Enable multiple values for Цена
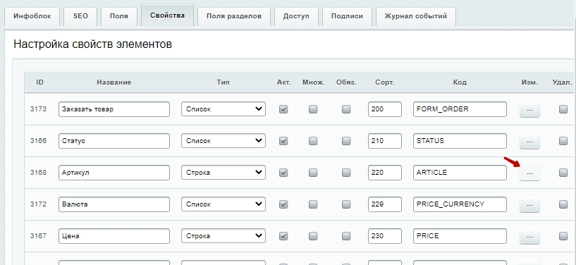 pos(313,236)
